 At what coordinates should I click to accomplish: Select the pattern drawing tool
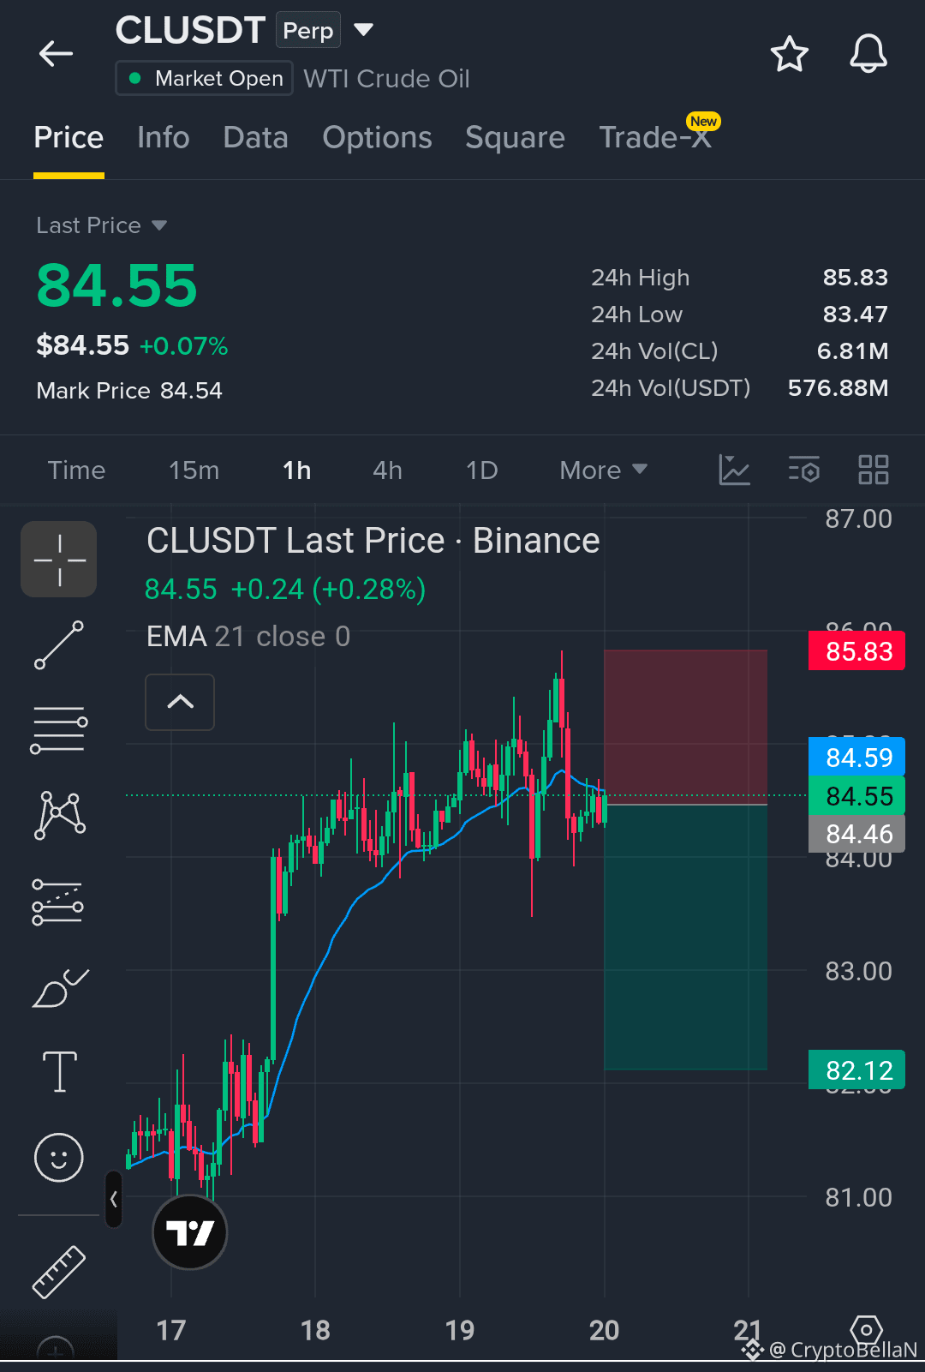[x=59, y=815]
